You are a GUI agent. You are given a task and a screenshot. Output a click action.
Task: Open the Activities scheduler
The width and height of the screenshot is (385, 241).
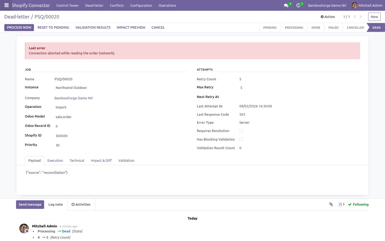pyautogui.click(x=81, y=205)
